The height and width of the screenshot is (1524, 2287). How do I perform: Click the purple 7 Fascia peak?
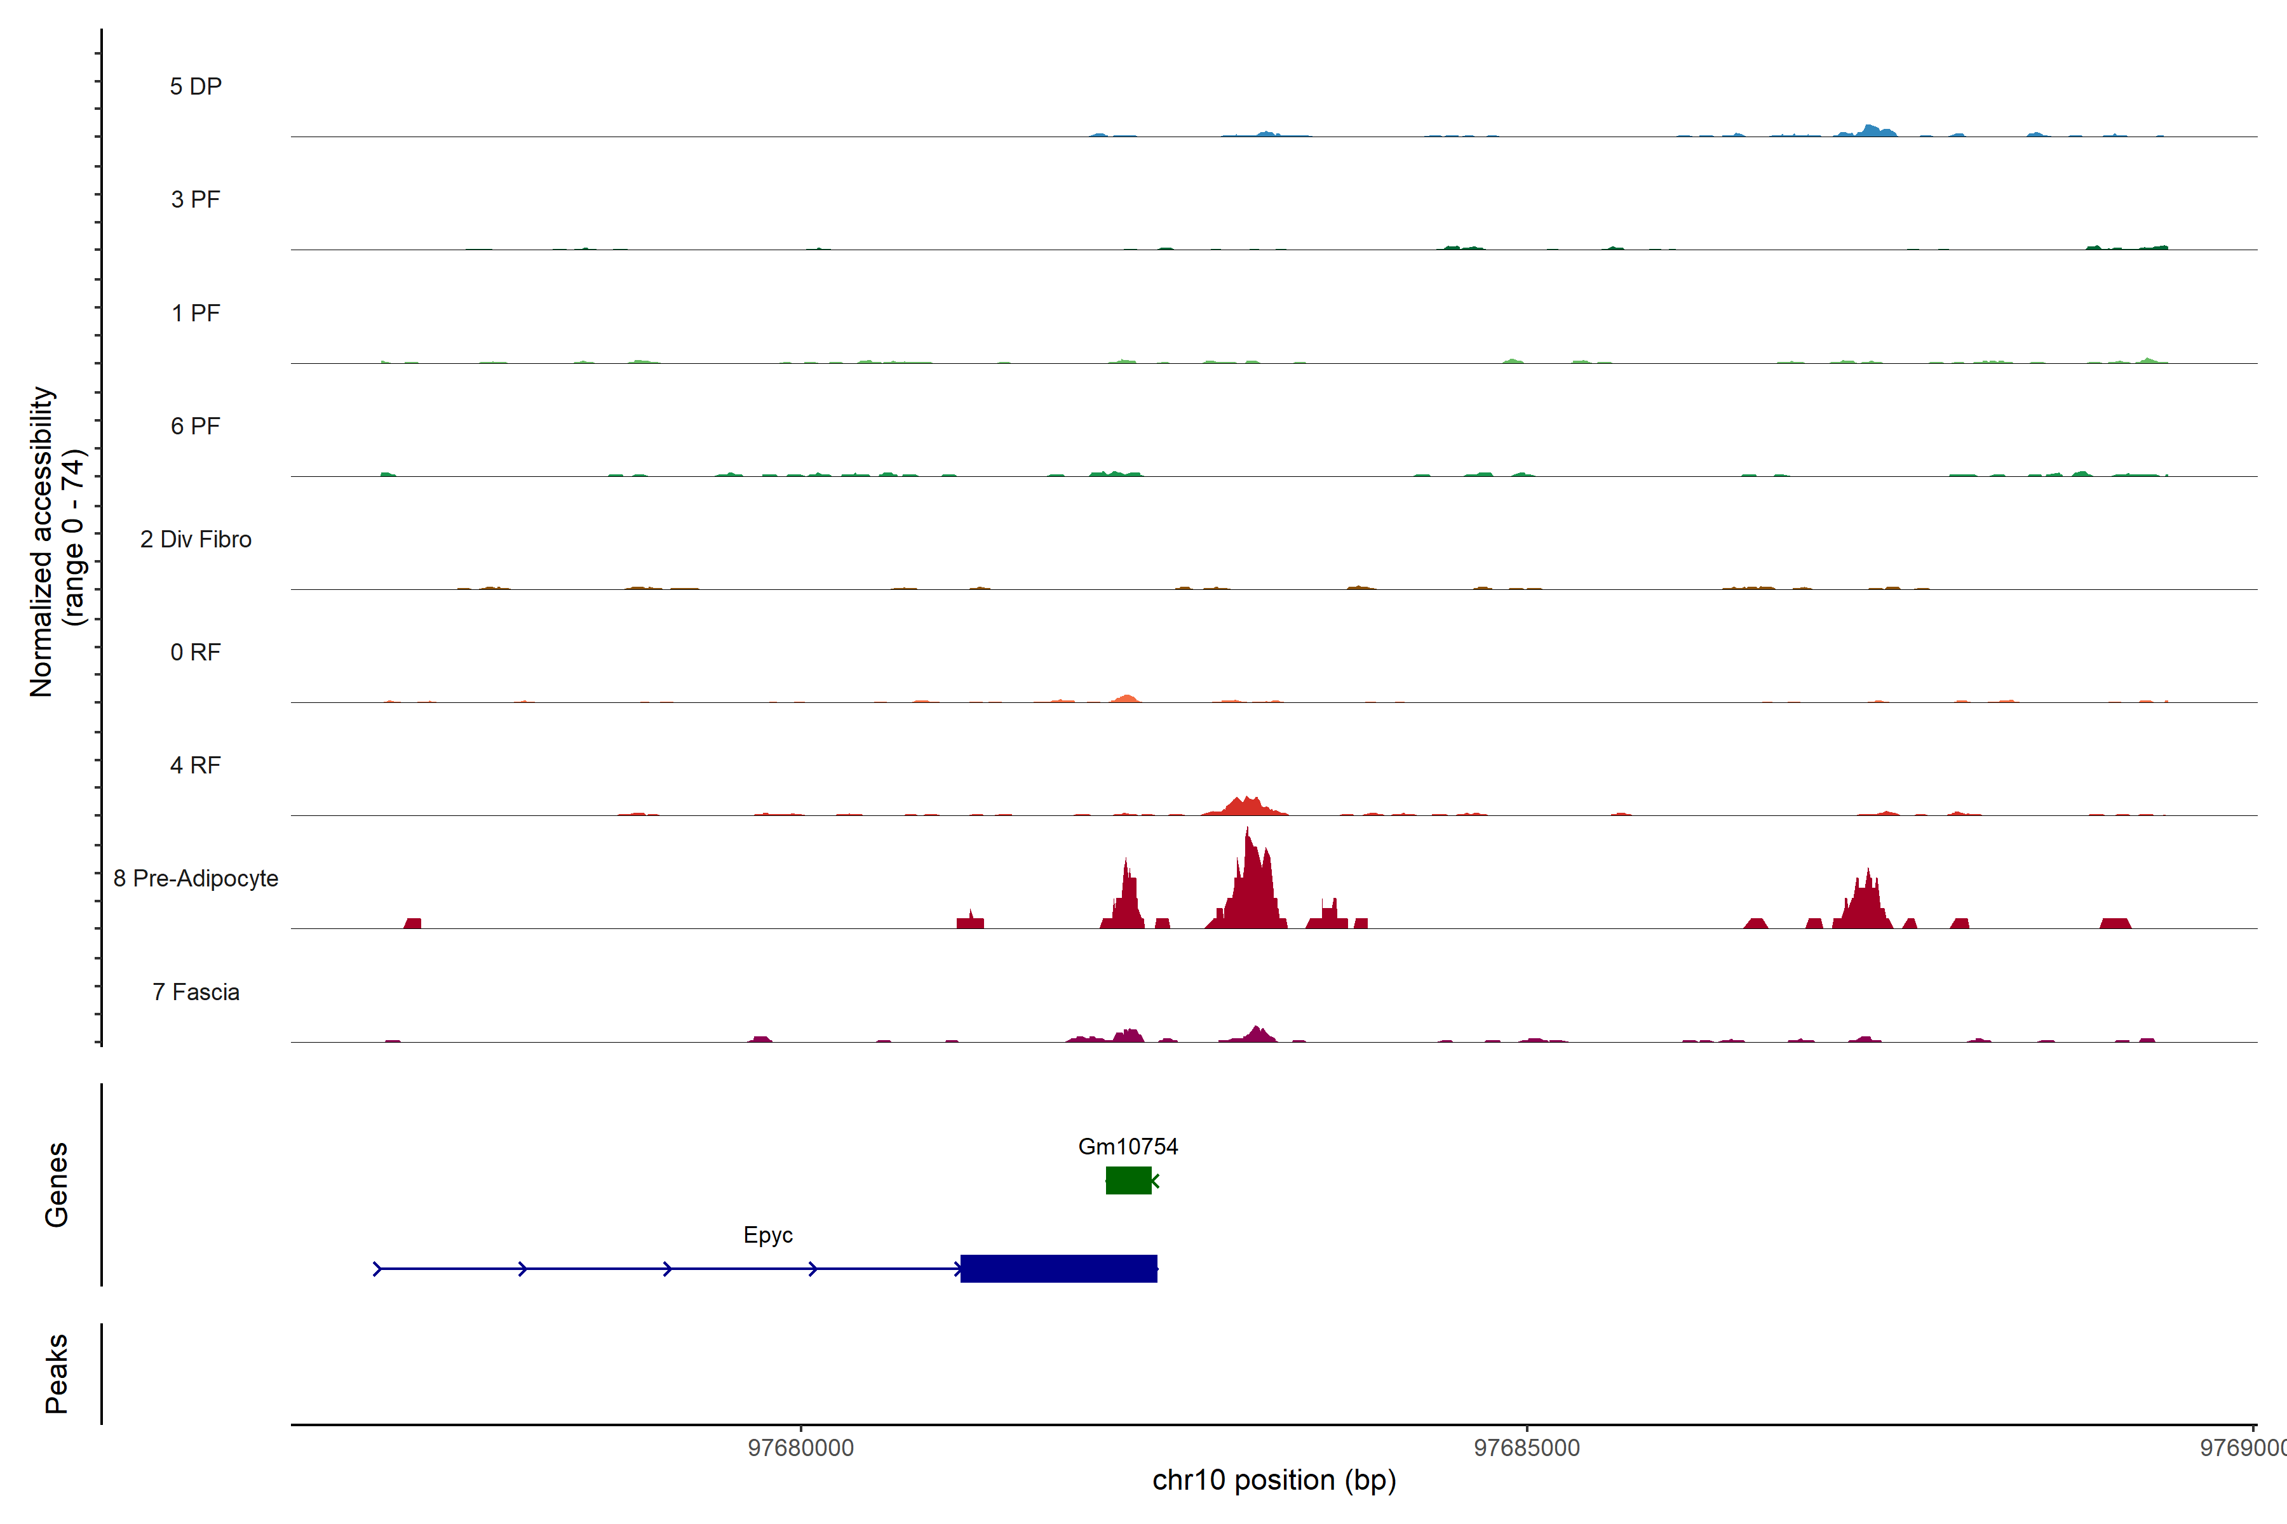(1257, 1035)
